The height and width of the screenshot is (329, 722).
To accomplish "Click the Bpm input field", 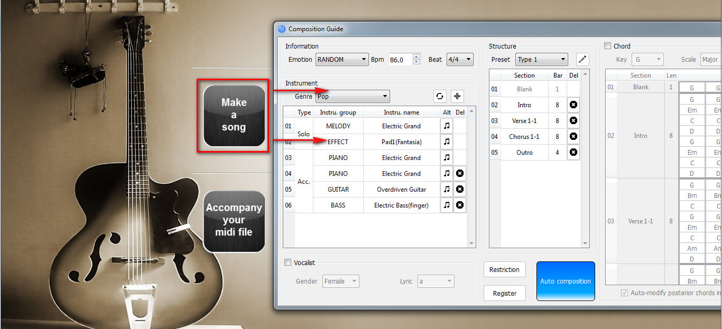I will click(400, 60).
